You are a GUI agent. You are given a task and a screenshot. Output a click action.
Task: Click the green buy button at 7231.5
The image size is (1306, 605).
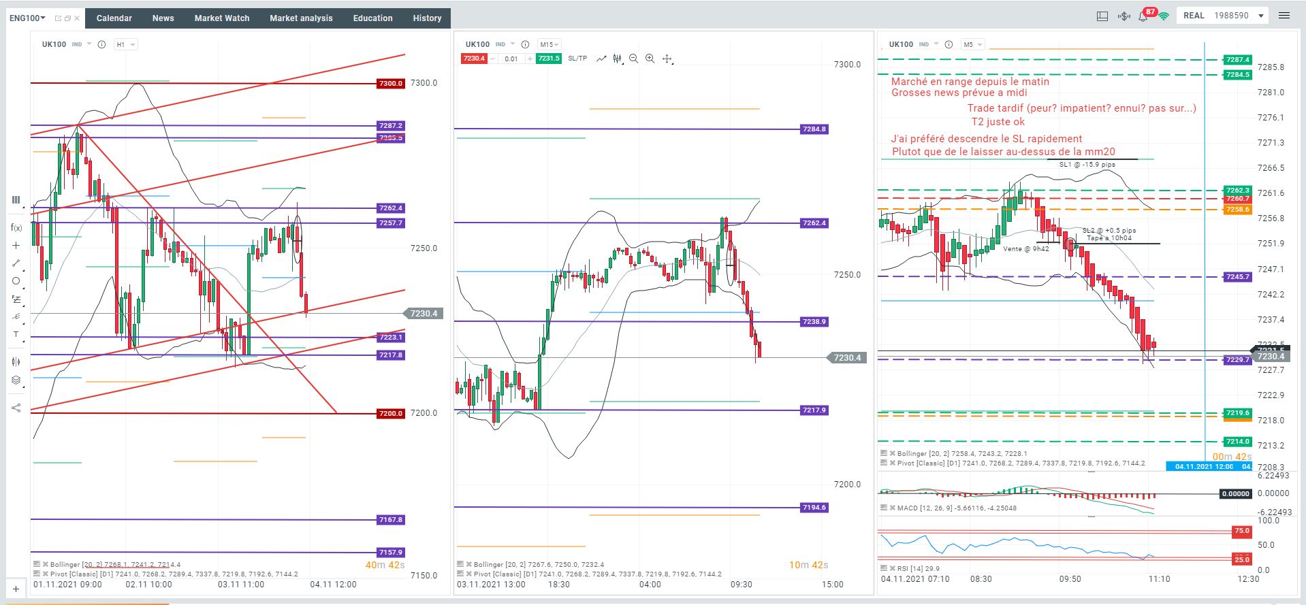(549, 59)
